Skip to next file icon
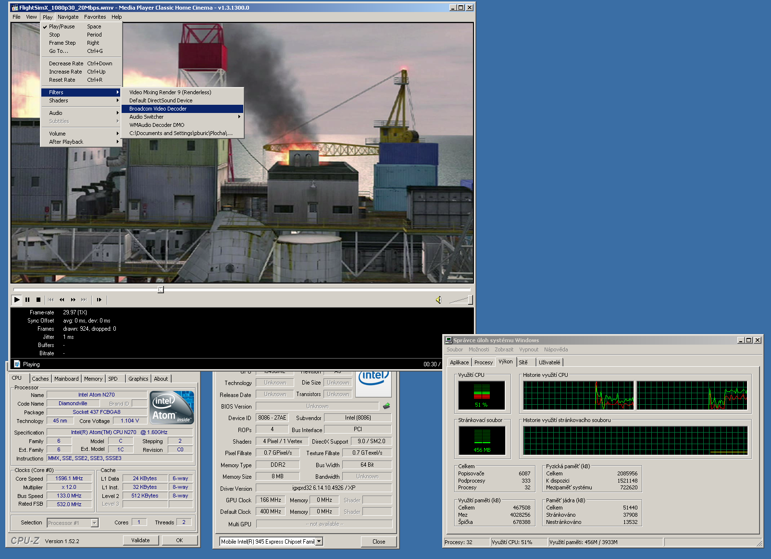The image size is (771, 559). (84, 299)
